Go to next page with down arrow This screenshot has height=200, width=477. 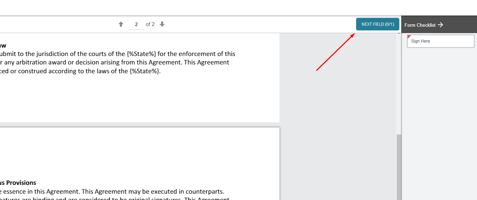tap(162, 24)
